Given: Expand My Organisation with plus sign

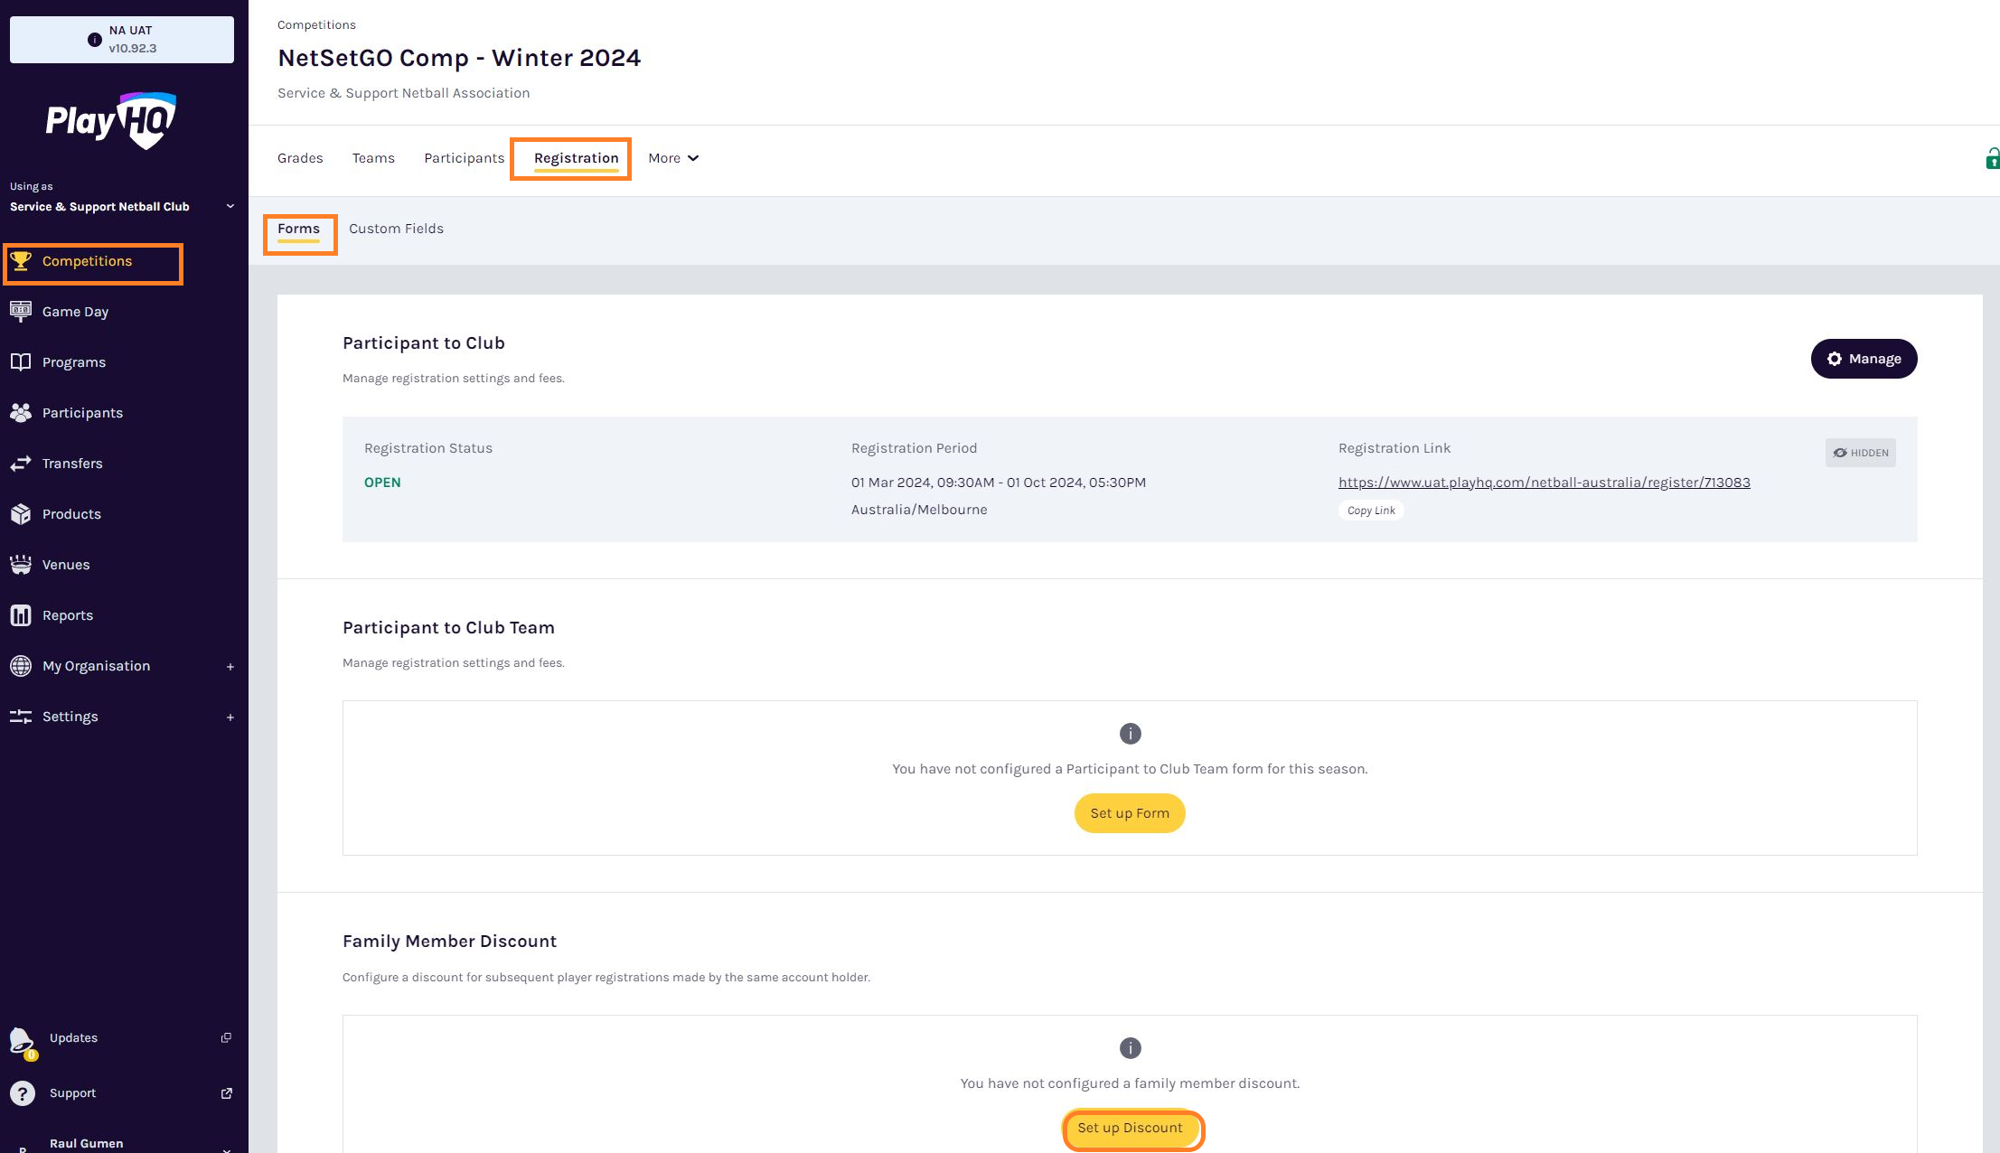Looking at the screenshot, I should [x=230, y=667].
